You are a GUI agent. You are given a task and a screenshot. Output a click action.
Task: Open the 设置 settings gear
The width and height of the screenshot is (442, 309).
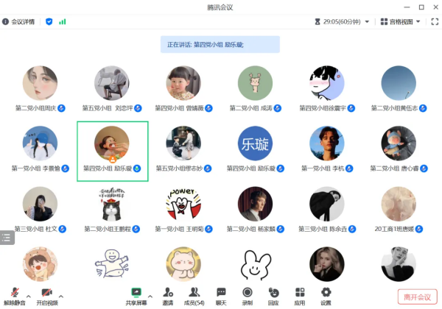[326, 293]
